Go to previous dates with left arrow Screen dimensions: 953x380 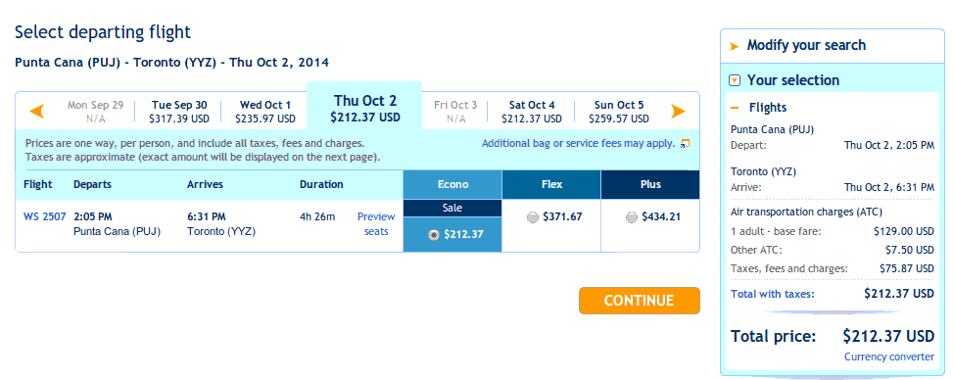(x=37, y=112)
